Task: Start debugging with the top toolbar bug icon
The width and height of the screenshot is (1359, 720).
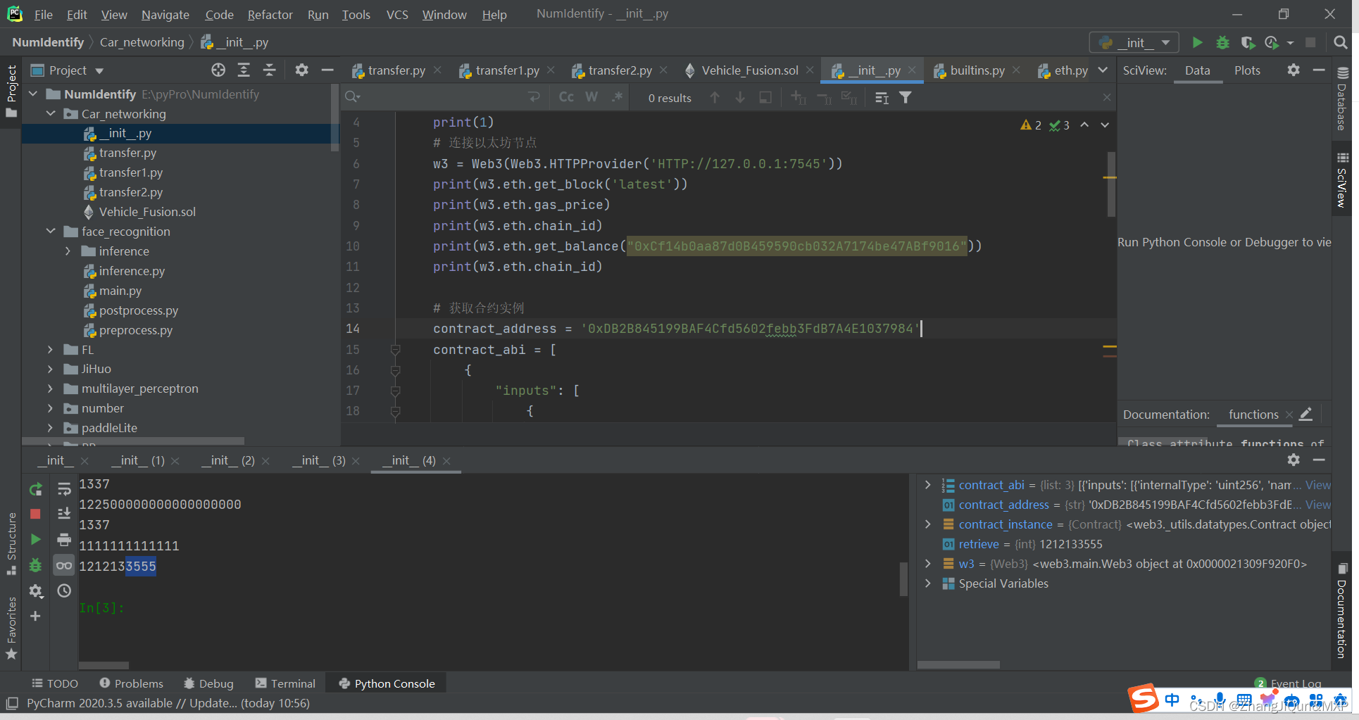Action: (x=1223, y=42)
